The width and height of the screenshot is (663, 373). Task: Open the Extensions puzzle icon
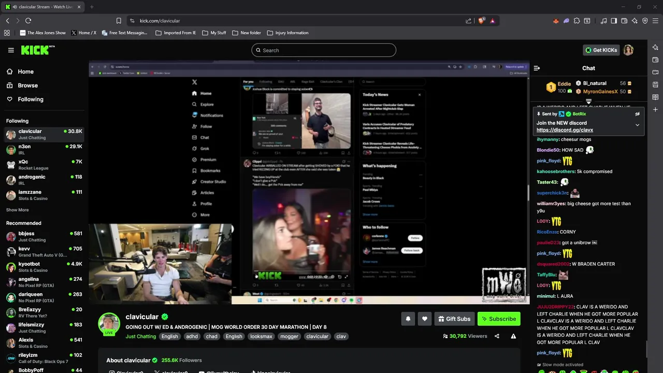point(576,21)
